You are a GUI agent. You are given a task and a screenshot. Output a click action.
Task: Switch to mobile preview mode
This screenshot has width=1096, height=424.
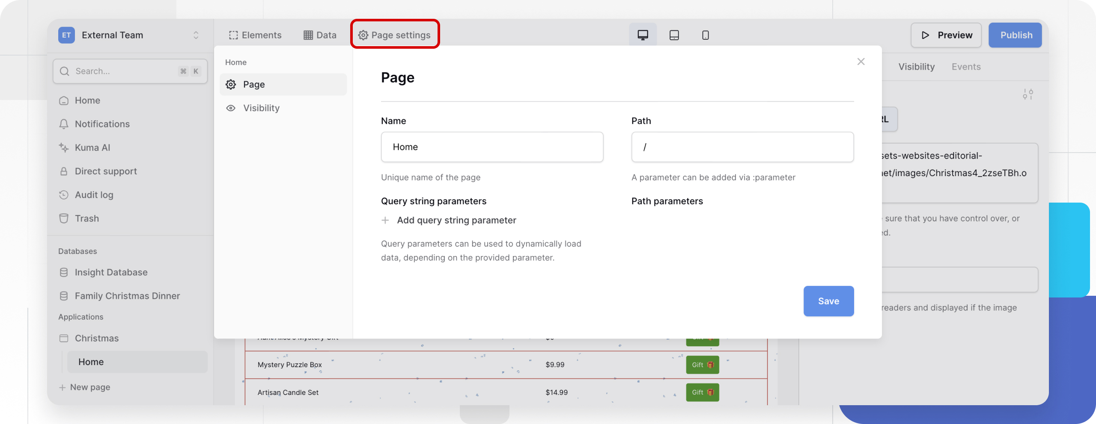pyautogui.click(x=705, y=35)
